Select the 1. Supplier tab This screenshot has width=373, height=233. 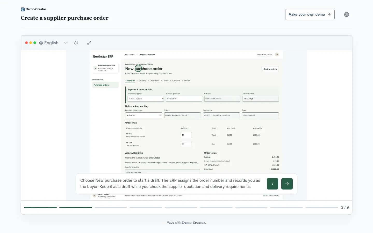pos(130,81)
